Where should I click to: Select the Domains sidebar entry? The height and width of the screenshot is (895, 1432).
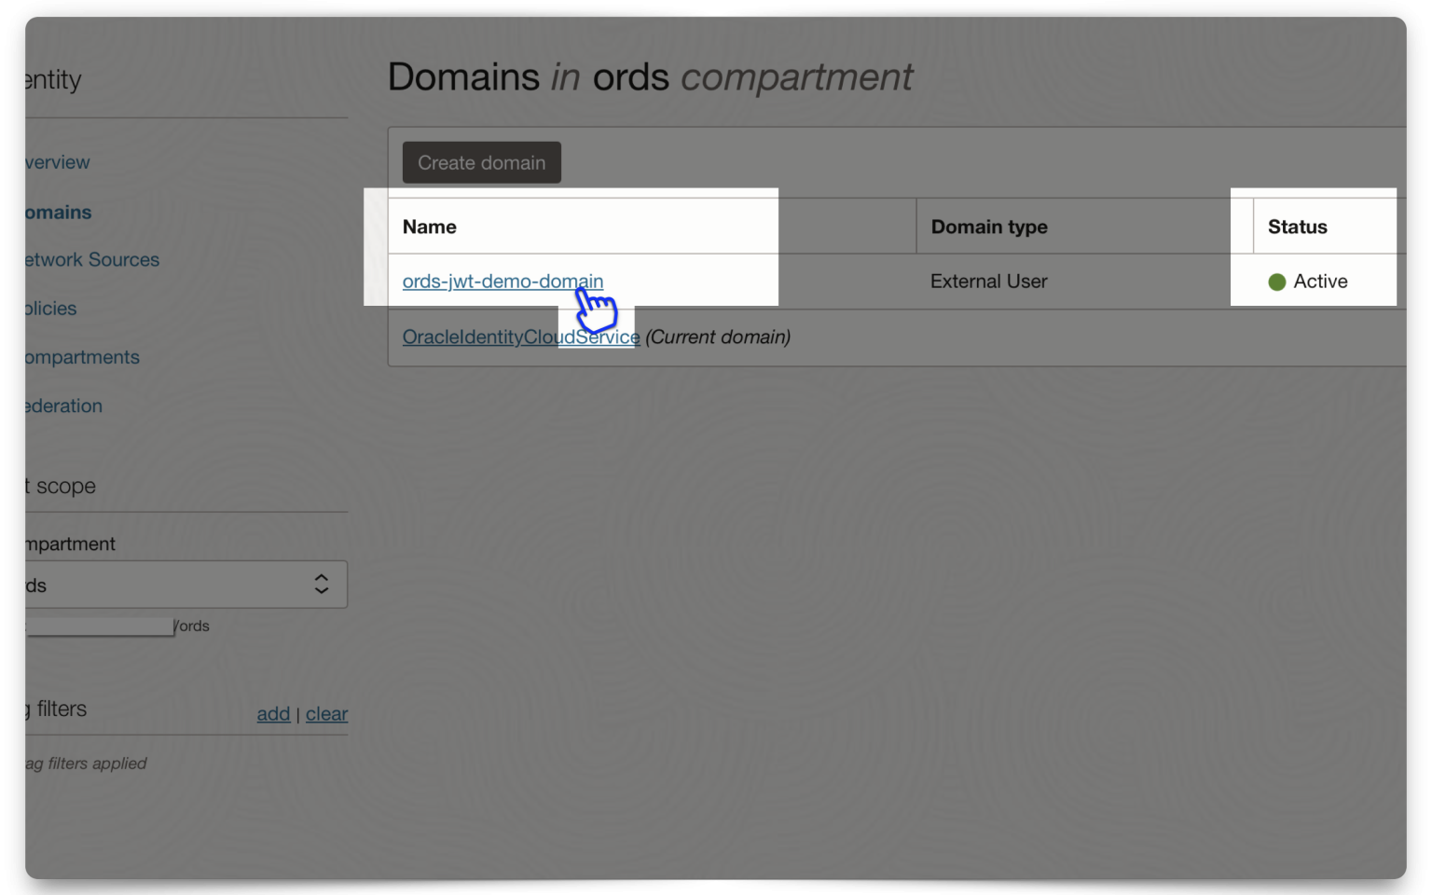point(57,212)
